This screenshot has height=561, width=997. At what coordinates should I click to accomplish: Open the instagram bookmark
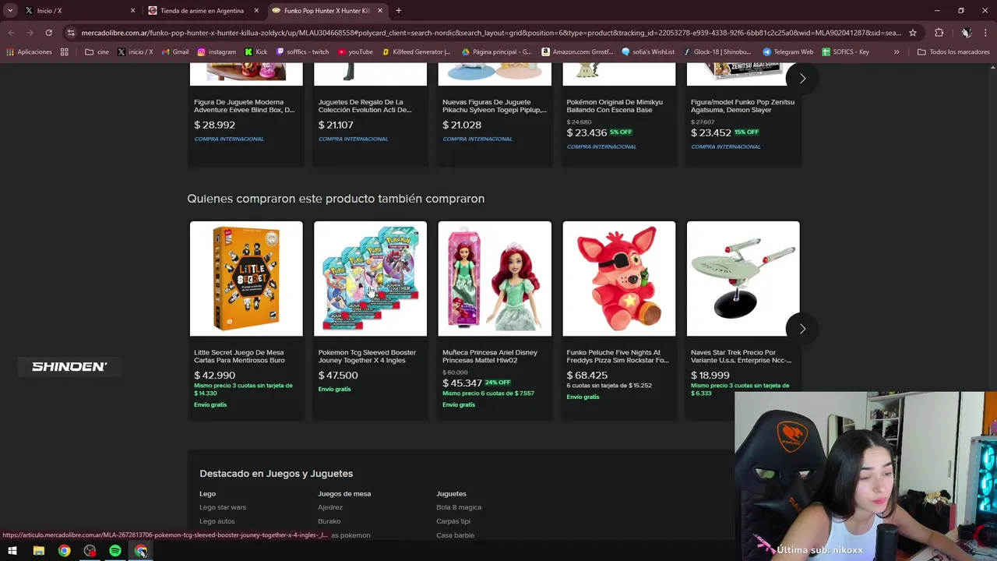[x=217, y=52]
